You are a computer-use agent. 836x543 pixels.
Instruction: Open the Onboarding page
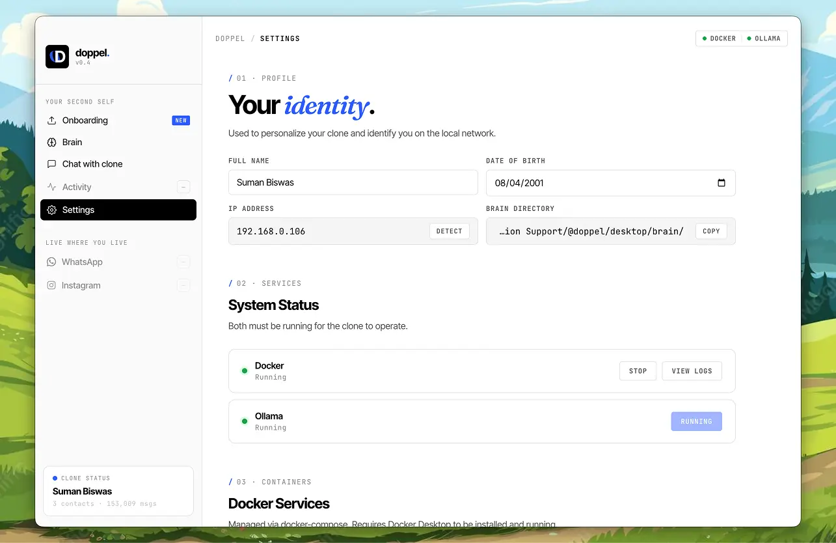tap(118, 120)
